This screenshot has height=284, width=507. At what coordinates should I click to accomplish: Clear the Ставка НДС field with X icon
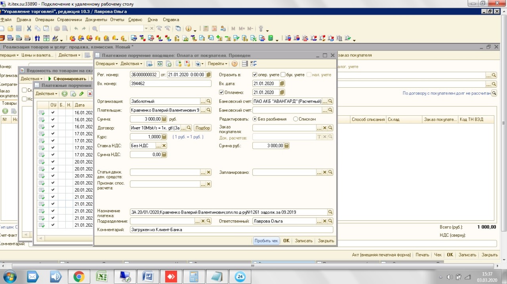tap(164, 146)
